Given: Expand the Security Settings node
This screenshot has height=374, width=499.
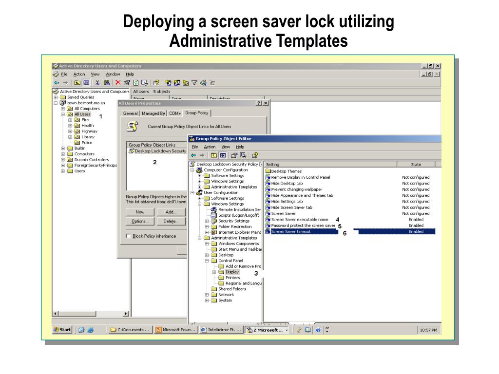Looking at the screenshot, I should coord(207,221).
